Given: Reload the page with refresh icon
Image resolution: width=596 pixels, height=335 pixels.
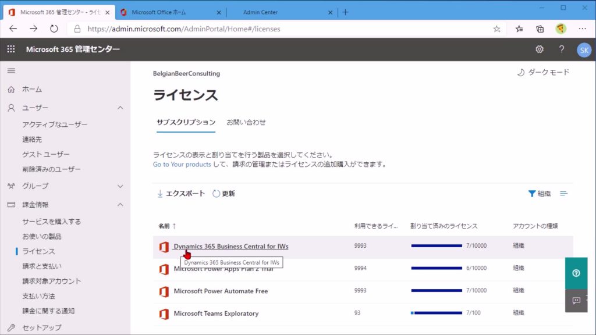Looking at the screenshot, I should tap(54, 28).
